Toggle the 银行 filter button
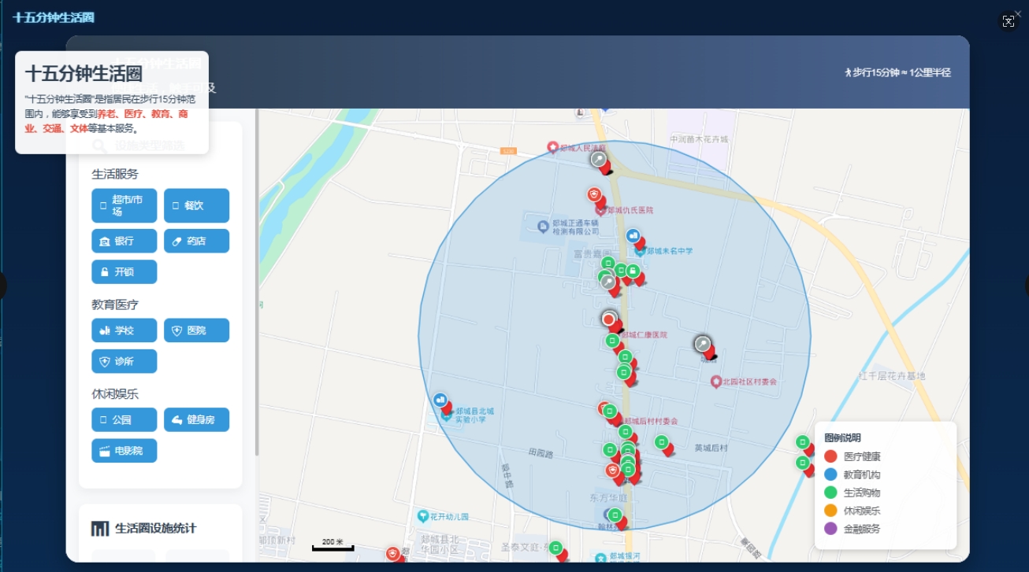Viewport: 1029px width, 572px height. tap(124, 241)
